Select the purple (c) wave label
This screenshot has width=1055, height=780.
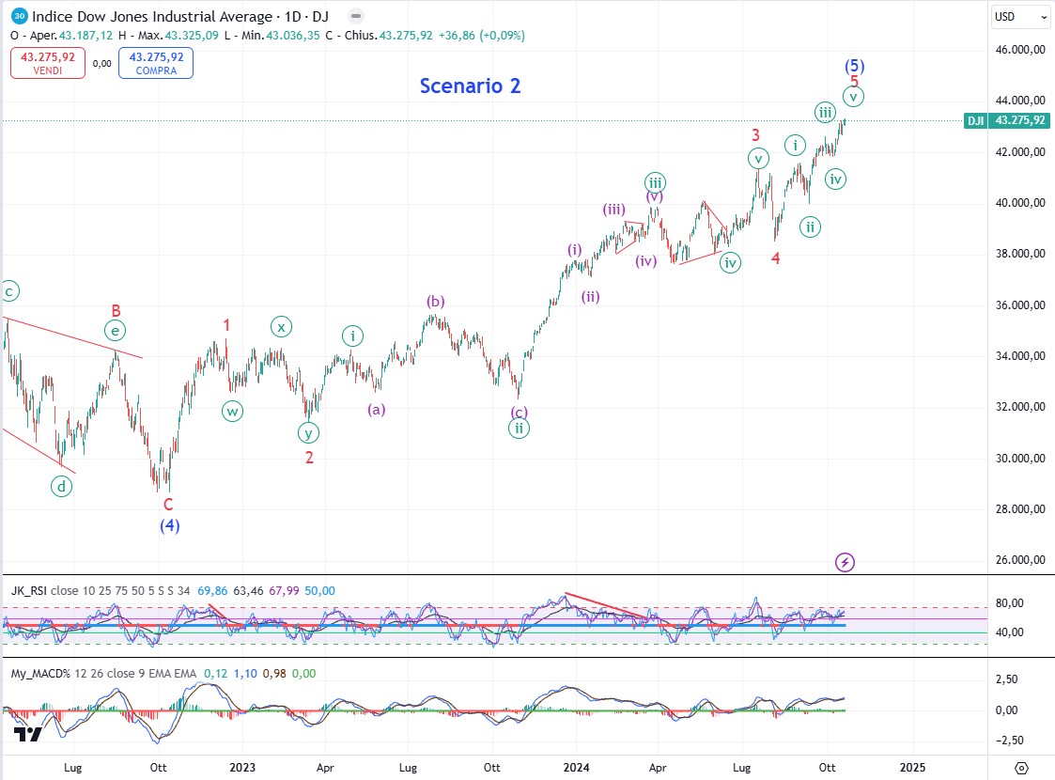click(519, 412)
